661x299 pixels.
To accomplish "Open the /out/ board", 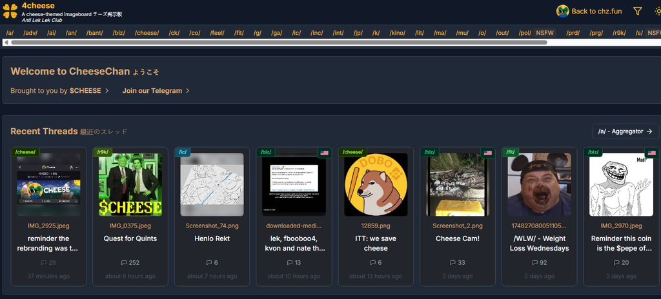I will click(x=502, y=33).
